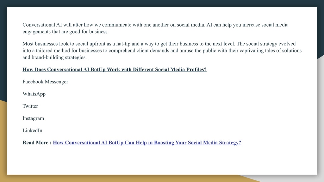
Task: Open the 'How Conversational AI BotUp Can Help' link
Action: [x=147, y=143]
